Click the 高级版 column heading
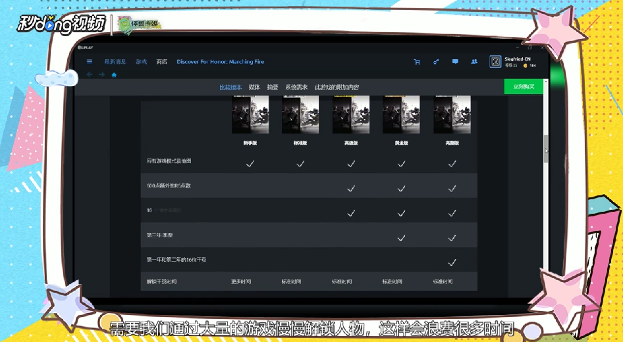The image size is (623, 342). pyautogui.click(x=351, y=143)
